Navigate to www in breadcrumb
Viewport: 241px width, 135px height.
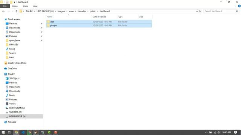point(71,11)
